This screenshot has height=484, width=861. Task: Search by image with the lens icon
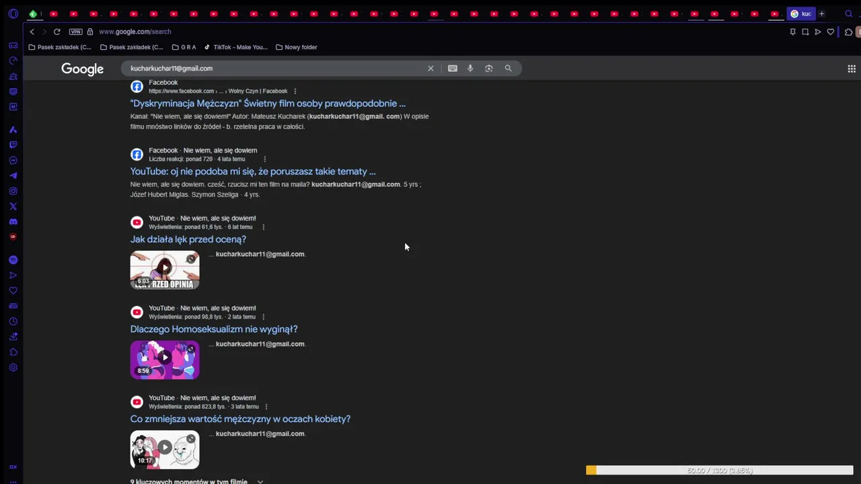click(x=489, y=69)
